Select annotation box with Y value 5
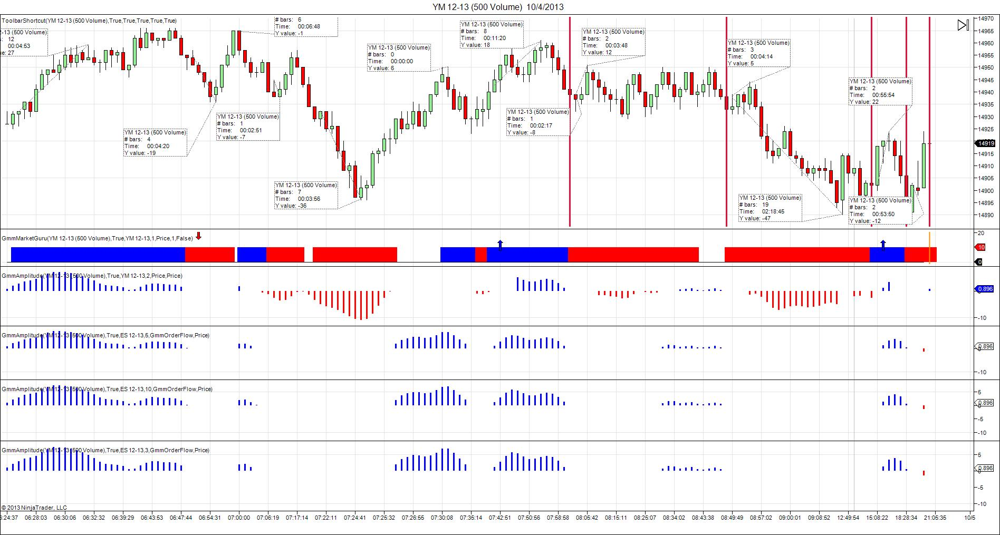 [x=759, y=53]
